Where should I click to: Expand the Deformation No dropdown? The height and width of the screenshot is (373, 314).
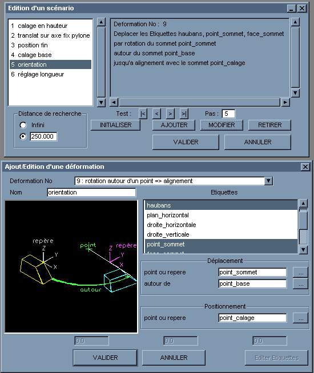268,181
